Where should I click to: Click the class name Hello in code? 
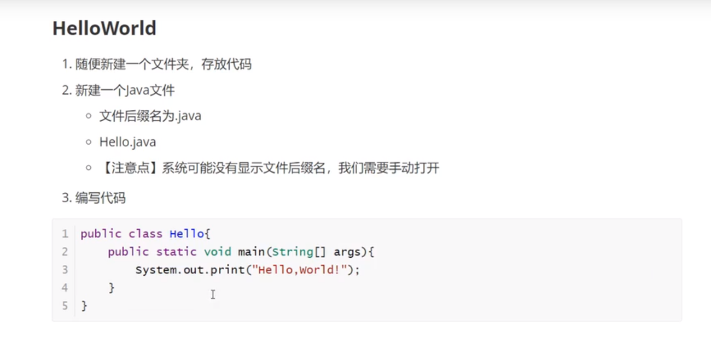187,234
